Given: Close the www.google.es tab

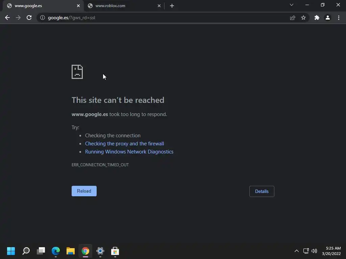Looking at the screenshot, I should pos(78,6).
